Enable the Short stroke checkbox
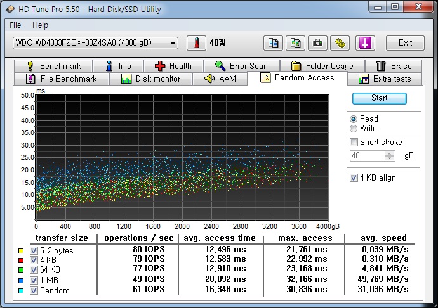 pyautogui.click(x=354, y=143)
